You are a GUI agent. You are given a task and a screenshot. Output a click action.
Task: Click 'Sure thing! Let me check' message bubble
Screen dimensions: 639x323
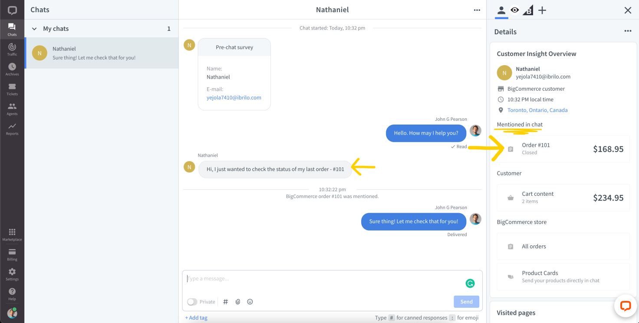point(414,221)
